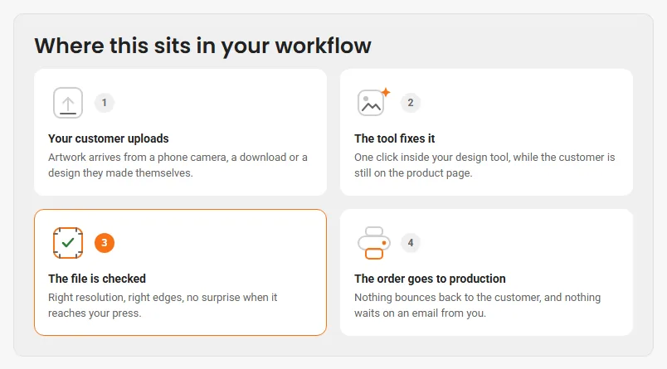
Task: Click the upload arrow icon
Action: point(68,103)
